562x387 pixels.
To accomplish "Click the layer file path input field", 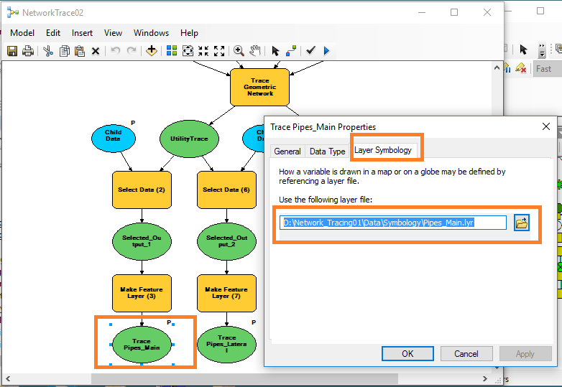I will [393, 223].
